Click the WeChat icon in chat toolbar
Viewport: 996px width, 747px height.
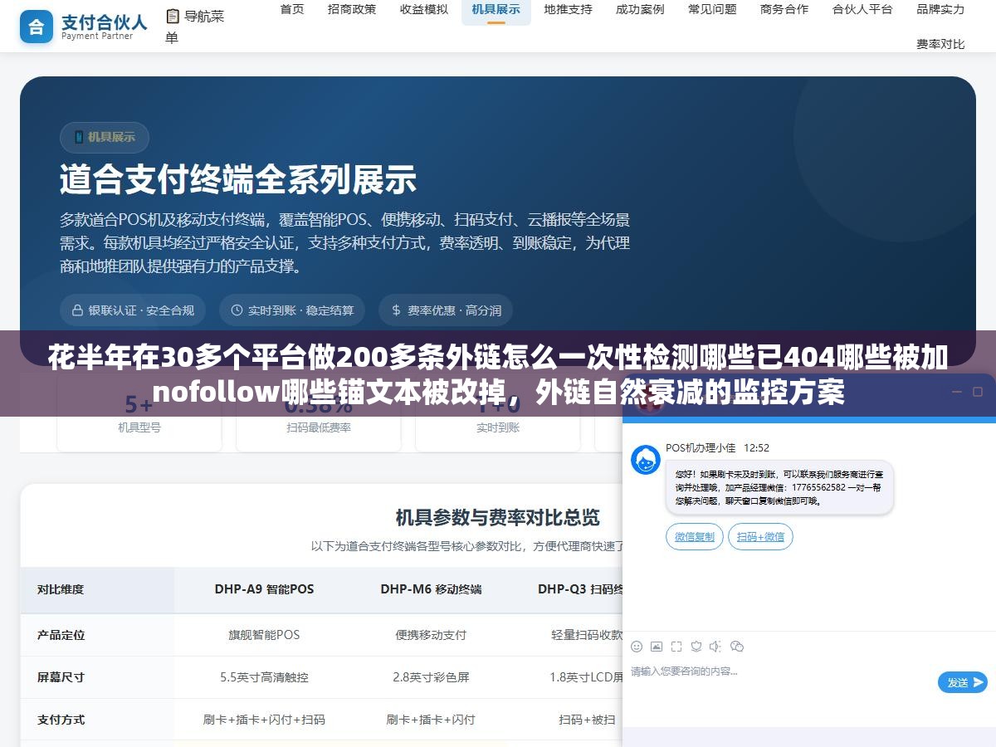[737, 647]
